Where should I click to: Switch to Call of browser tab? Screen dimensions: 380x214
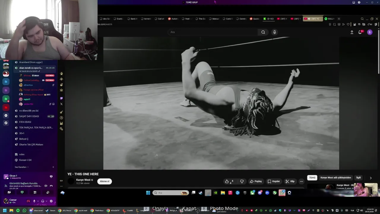pyautogui.click(x=159, y=19)
